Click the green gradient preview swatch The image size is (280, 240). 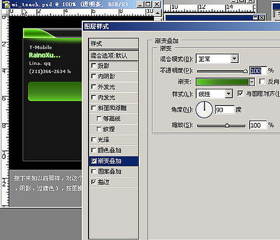pyautogui.click(x=223, y=82)
